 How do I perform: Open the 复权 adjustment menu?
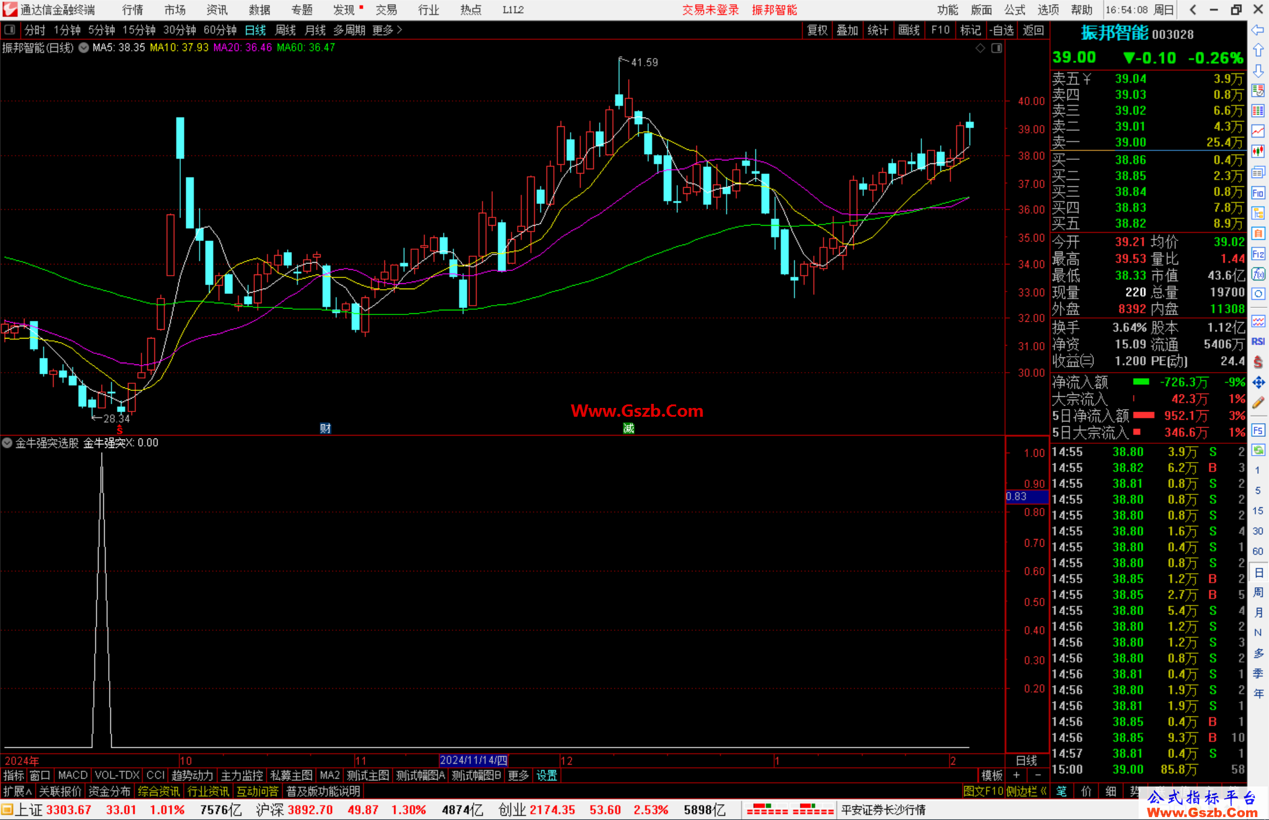817,30
